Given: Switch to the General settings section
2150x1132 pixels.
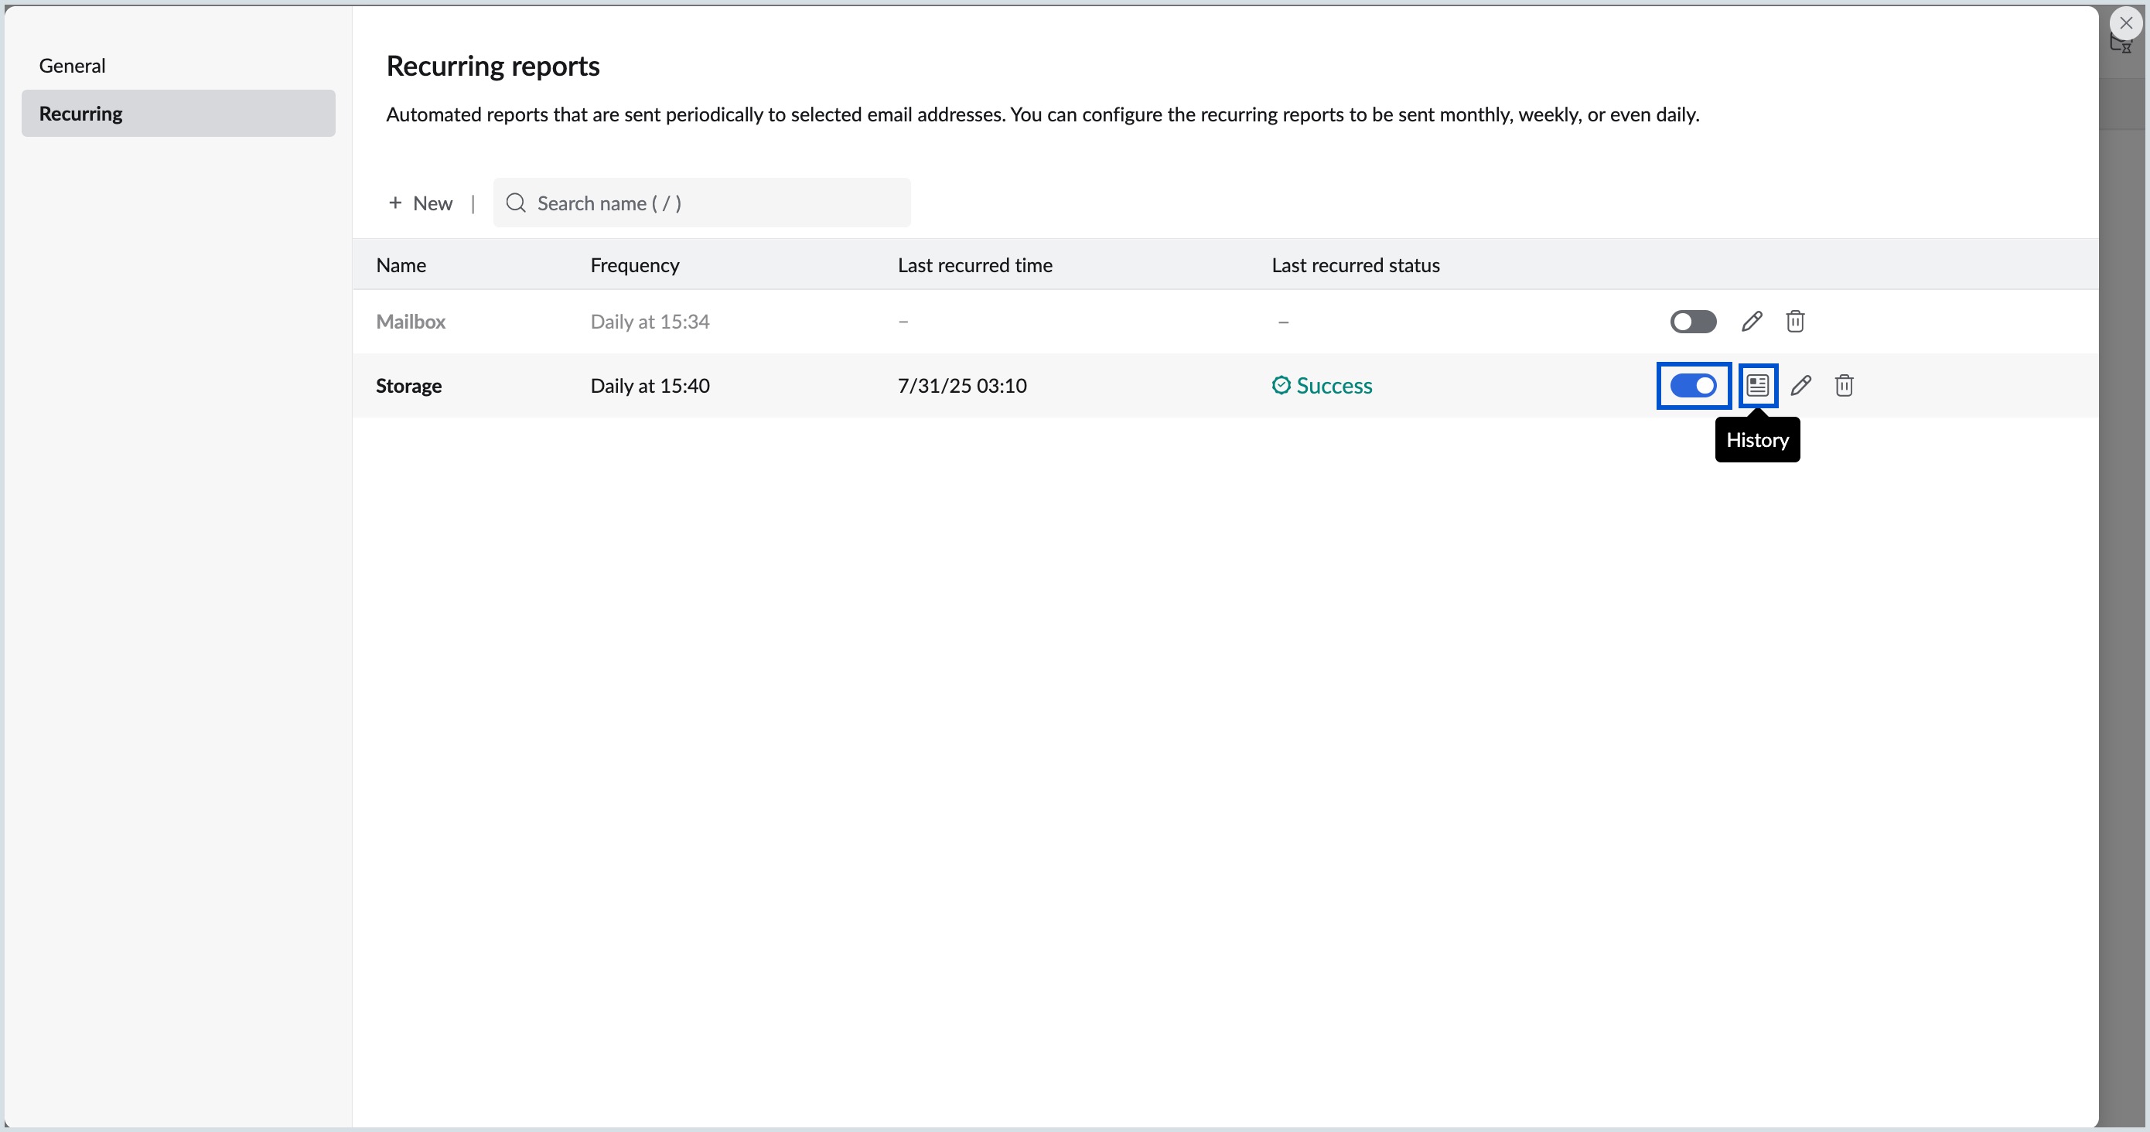Looking at the screenshot, I should pyautogui.click(x=72, y=65).
